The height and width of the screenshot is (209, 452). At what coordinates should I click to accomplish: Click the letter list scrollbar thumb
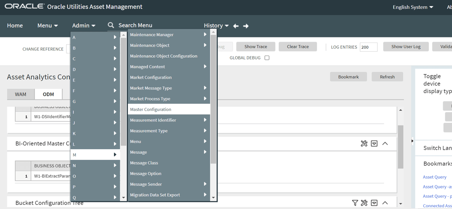123,92
